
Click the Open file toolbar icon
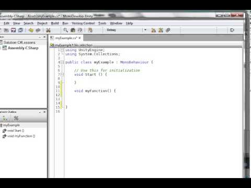(x=6, y=30)
